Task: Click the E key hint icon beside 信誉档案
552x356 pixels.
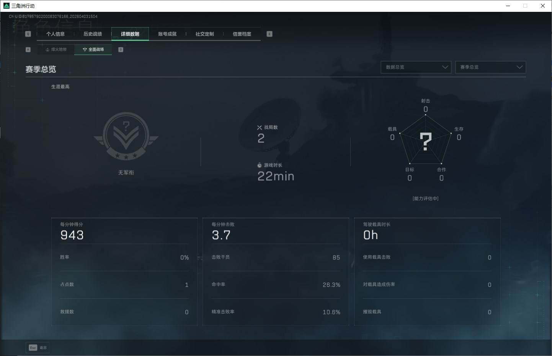Action: (269, 34)
